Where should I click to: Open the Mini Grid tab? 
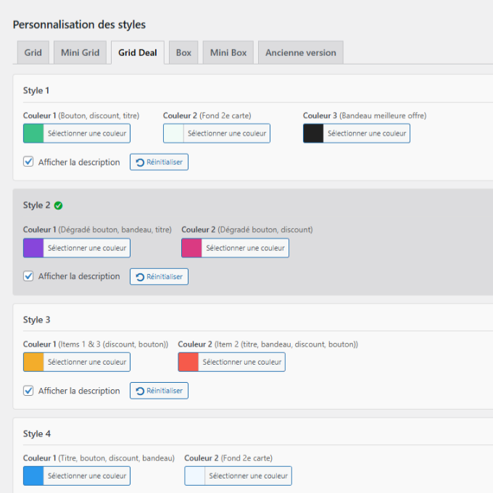point(80,52)
